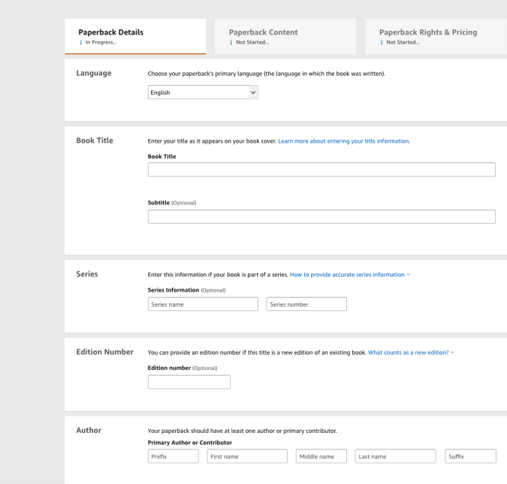Click the author Suffix field
The width and height of the screenshot is (507, 484).
pyautogui.click(x=469, y=456)
